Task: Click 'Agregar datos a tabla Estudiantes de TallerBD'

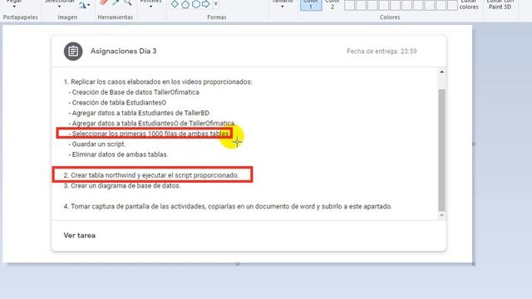Action: tap(139, 113)
